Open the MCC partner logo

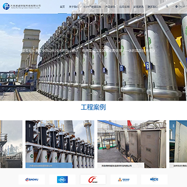[x=154, y=179]
